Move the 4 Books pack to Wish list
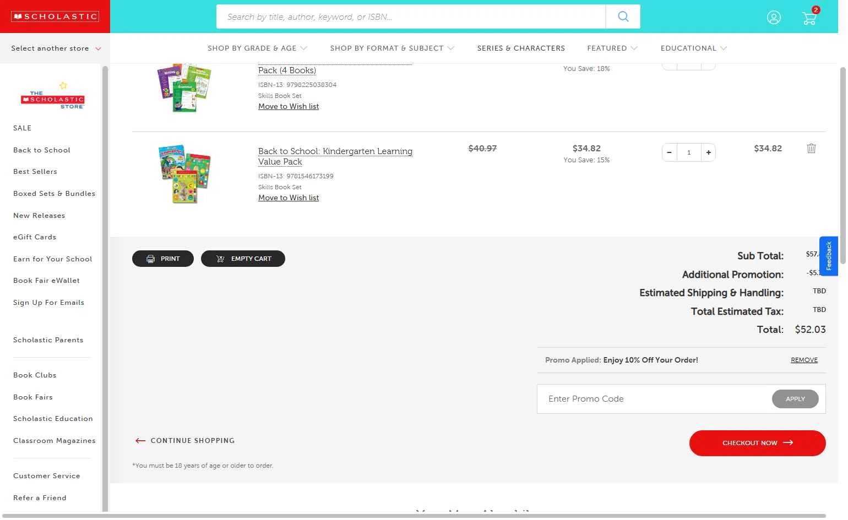 pyautogui.click(x=289, y=107)
